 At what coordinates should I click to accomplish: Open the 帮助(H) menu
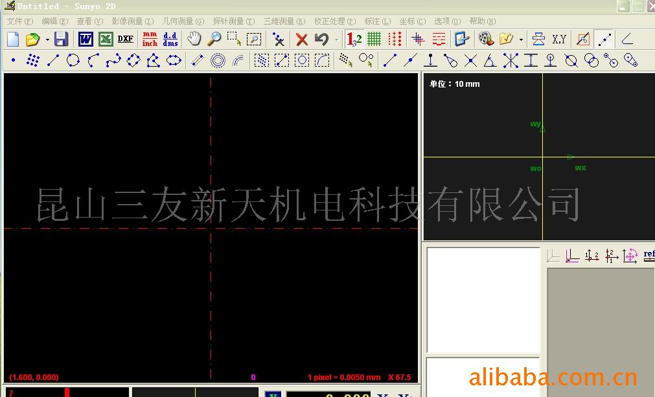coord(482,21)
